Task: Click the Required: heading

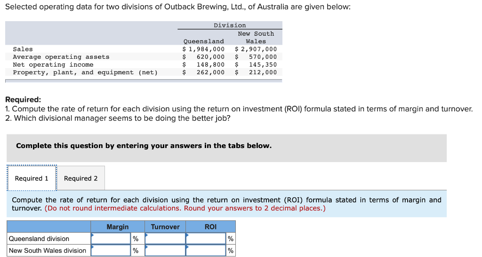Action: click(23, 99)
